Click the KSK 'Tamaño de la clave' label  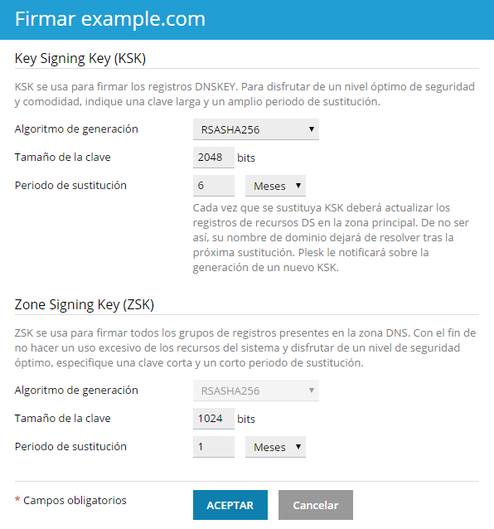(x=63, y=158)
